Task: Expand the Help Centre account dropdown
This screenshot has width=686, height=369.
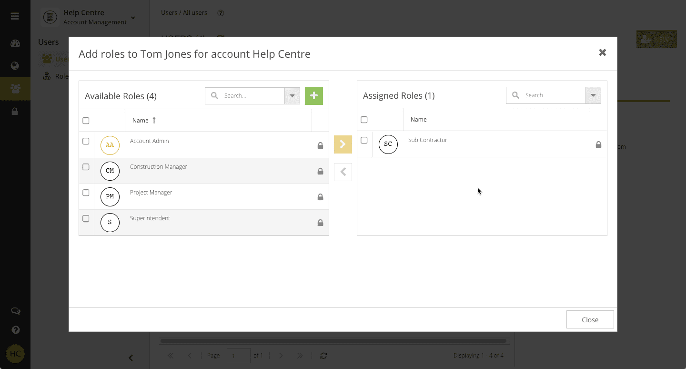Action: pos(133,18)
